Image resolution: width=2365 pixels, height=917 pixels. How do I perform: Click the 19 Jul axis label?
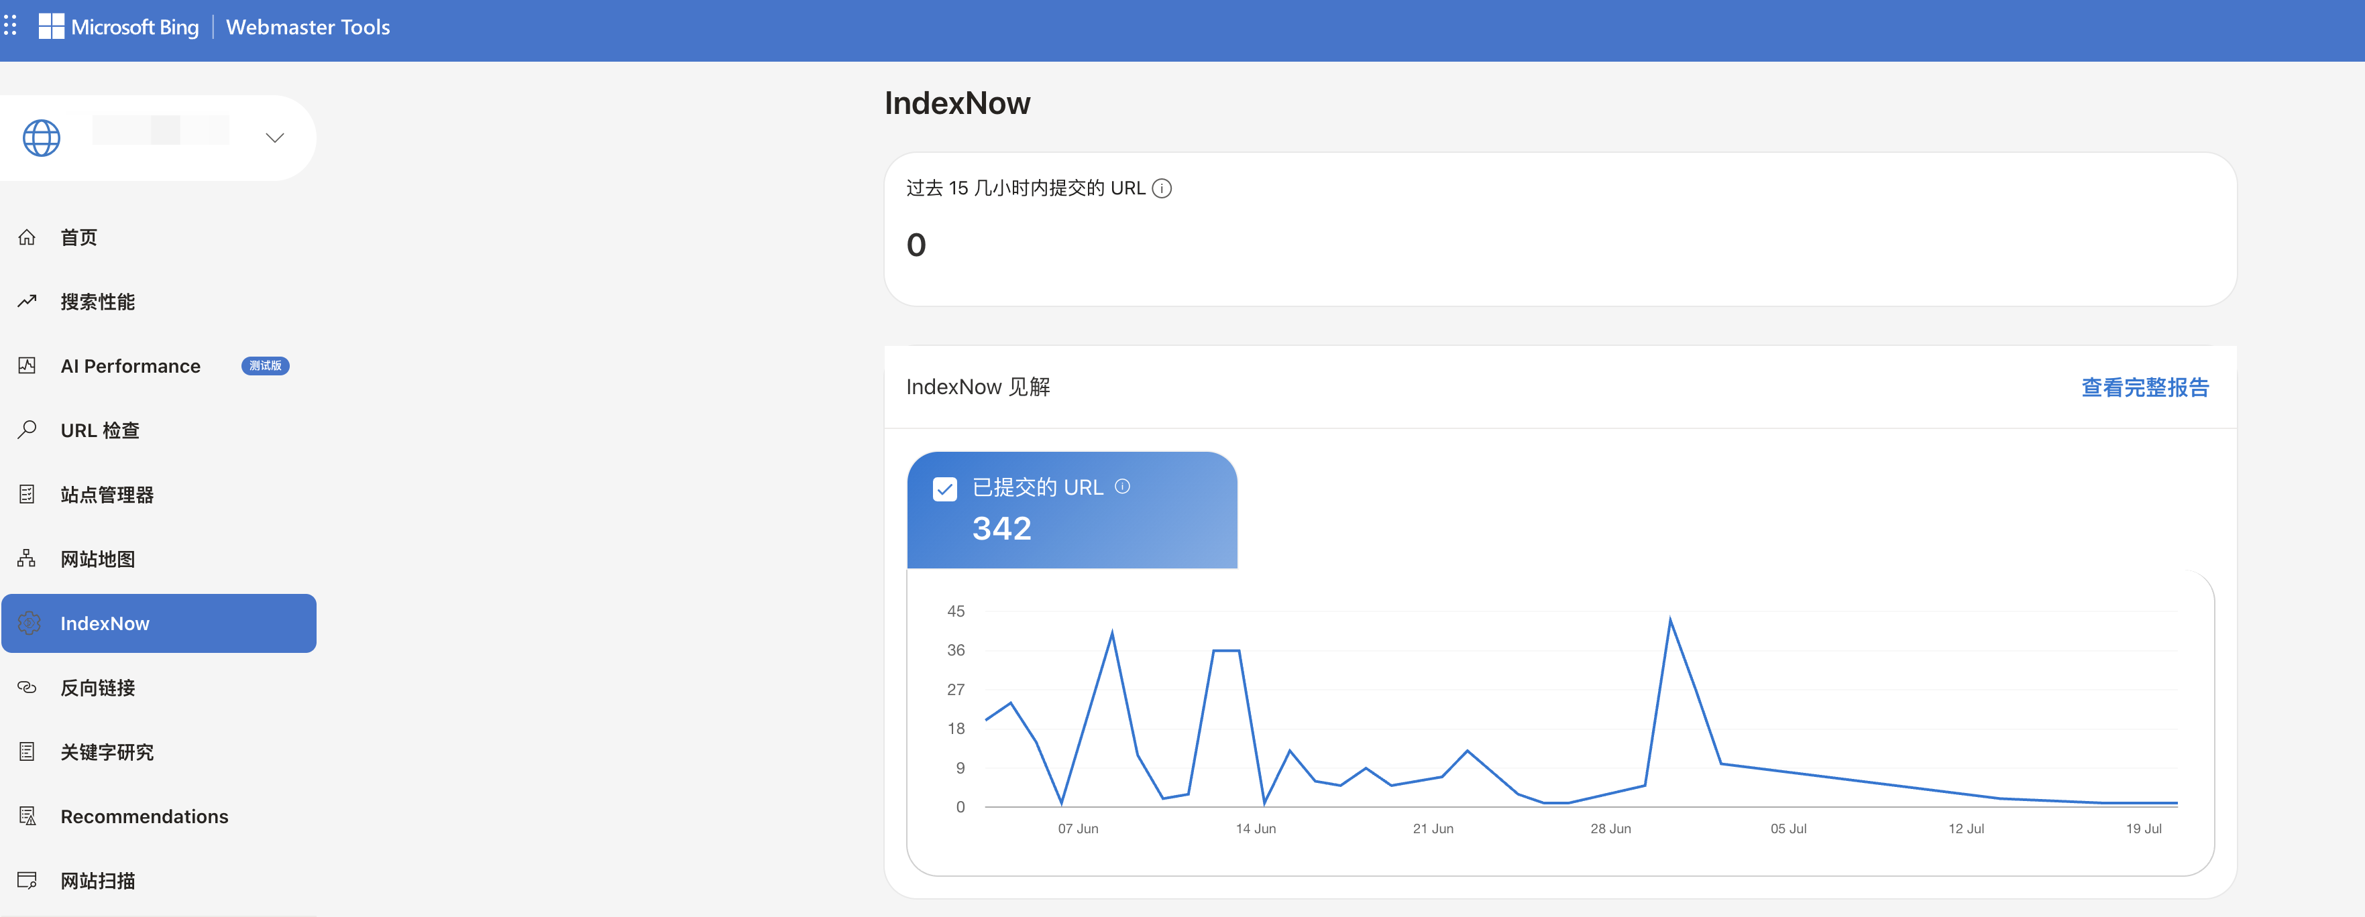pos(2144,828)
